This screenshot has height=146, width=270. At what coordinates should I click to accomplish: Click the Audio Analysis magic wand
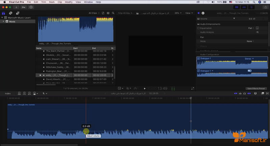coord(257,32)
